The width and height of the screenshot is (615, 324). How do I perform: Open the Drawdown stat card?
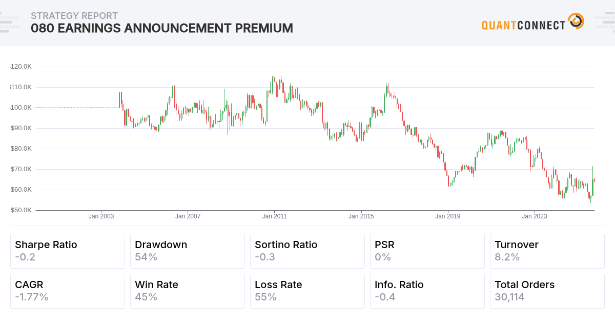pyautogui.click(x=188, y=251)
